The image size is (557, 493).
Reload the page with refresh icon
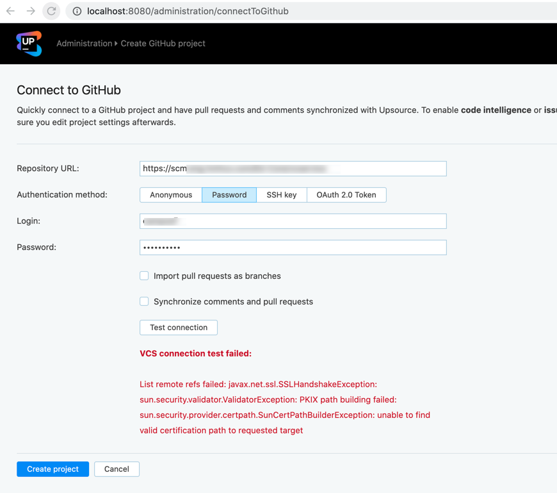click(51, 11)
